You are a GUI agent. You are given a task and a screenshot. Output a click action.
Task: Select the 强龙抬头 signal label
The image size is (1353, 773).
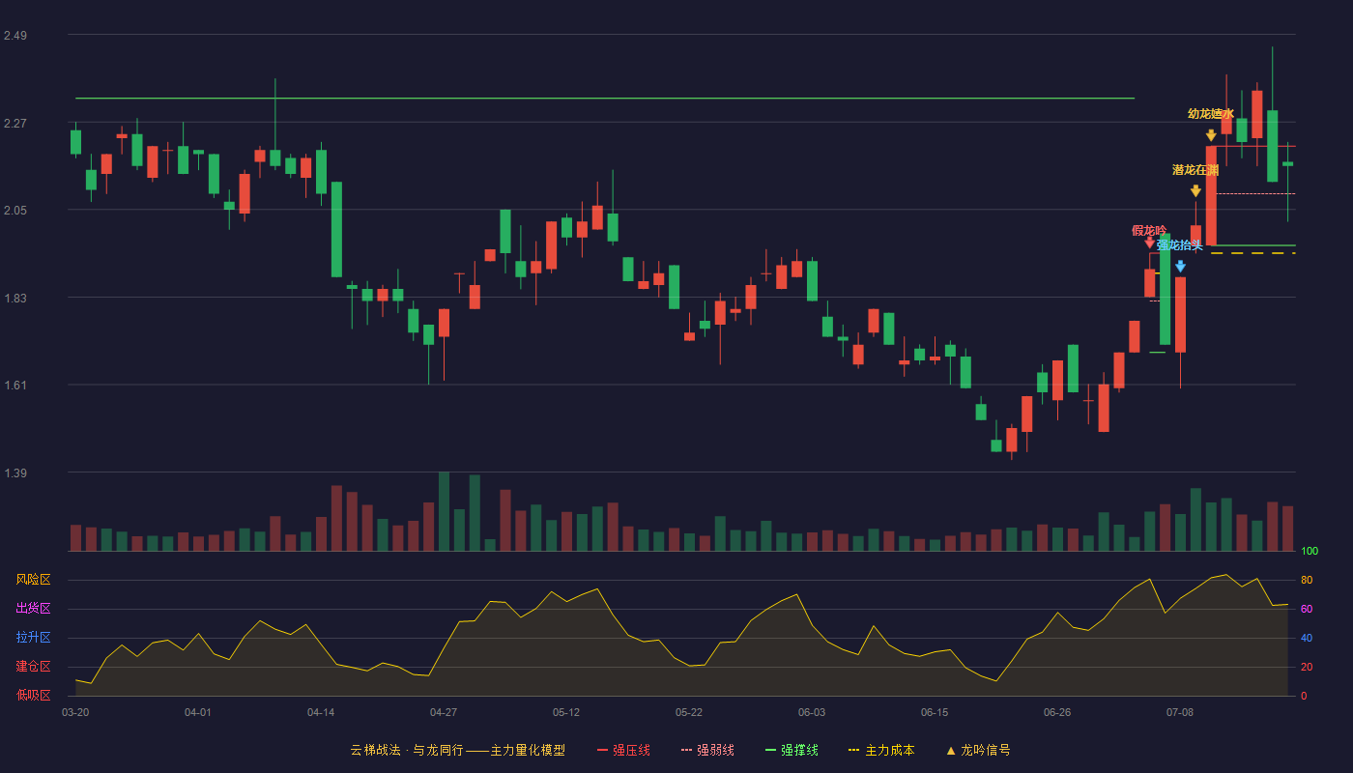(x=1180, y=245)
